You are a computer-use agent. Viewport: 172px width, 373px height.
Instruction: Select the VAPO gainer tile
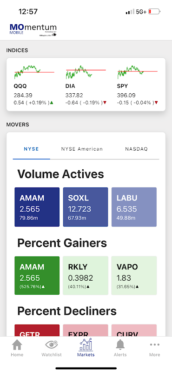tap(134, 276)
